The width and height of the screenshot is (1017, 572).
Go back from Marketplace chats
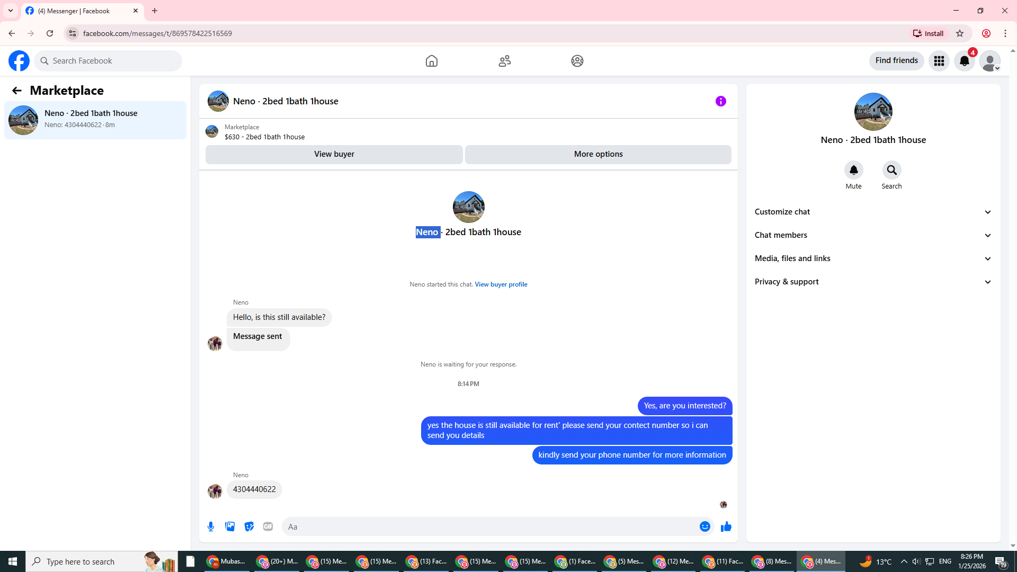pos(17,91)
